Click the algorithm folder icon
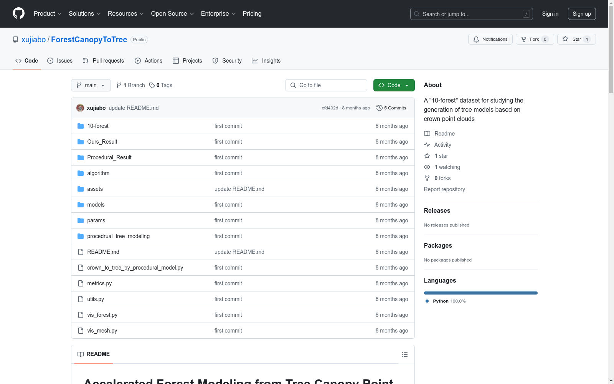The height and width of the screenshot is (384, 614). pos(81,173)
